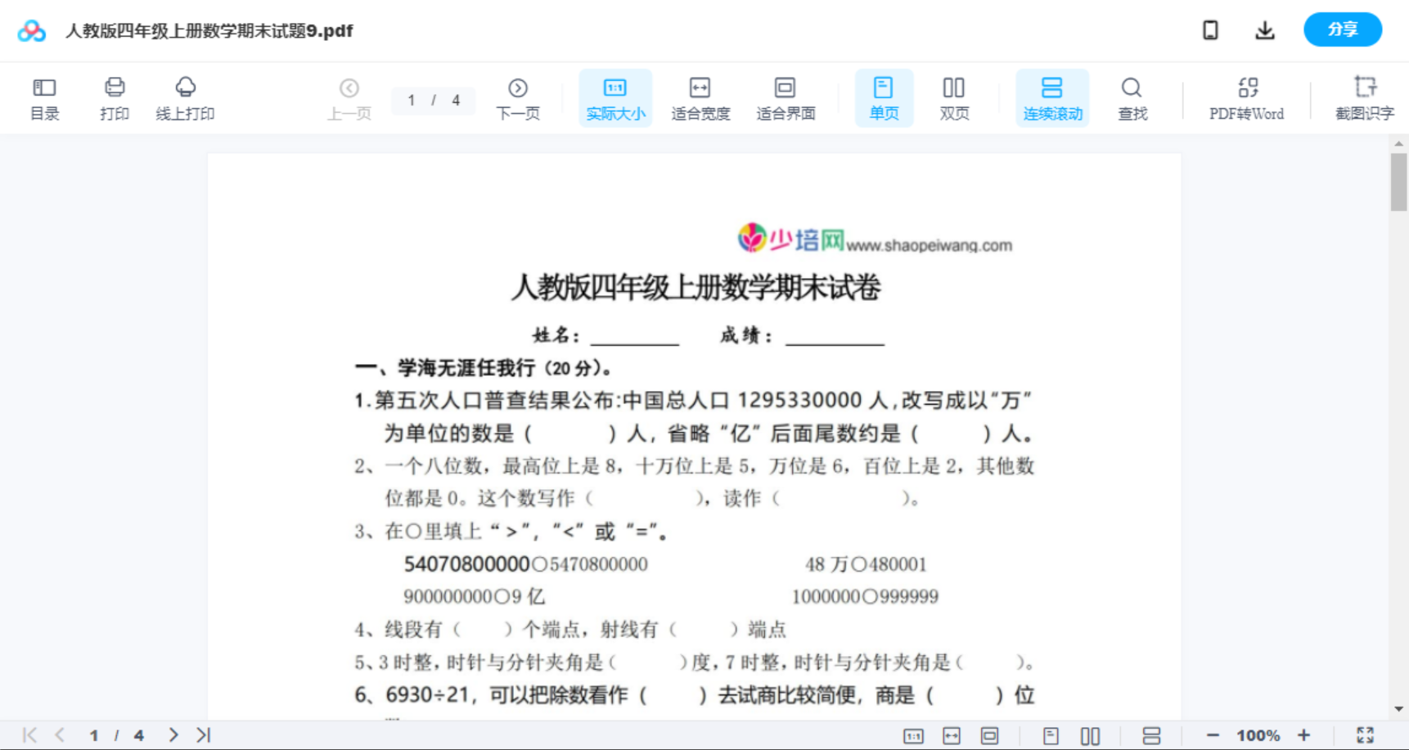Screen dimensions: 1409x750
Task: Enable 连续滚动 continuous scrolling
Action: pos(1052,97)
